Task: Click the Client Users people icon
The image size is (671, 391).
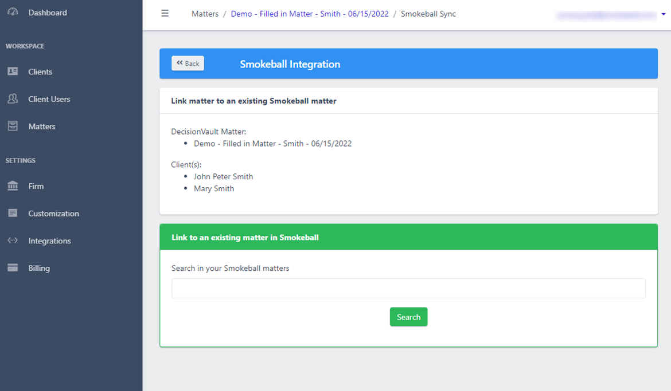Action: tap(13, 98)
